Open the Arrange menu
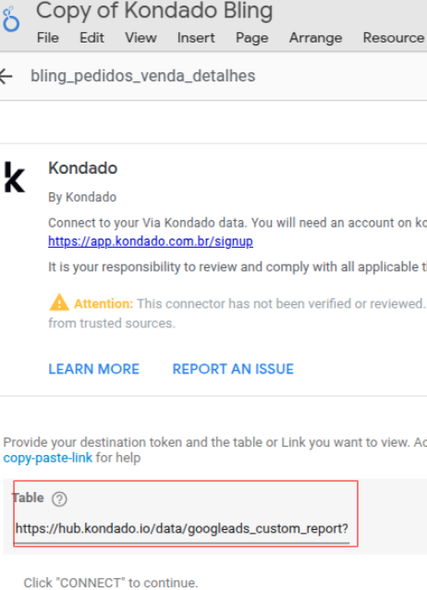427x590 pixels. pos(316,38)
